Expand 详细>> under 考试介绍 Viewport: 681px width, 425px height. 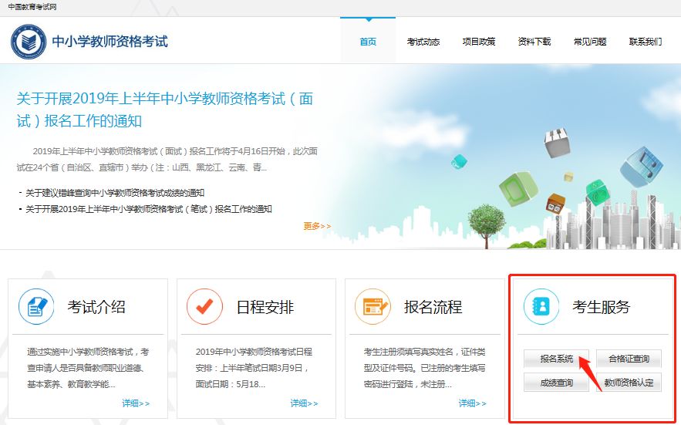click(x=136, y=403)
